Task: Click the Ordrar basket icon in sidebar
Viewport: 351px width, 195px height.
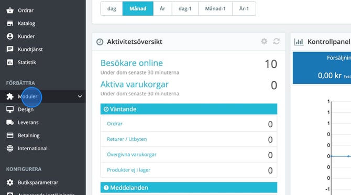Action: (10, 10)
